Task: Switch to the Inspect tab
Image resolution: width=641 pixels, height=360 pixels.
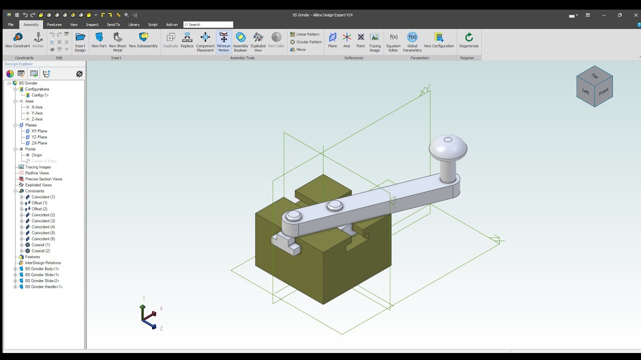Action: (92, 24)
